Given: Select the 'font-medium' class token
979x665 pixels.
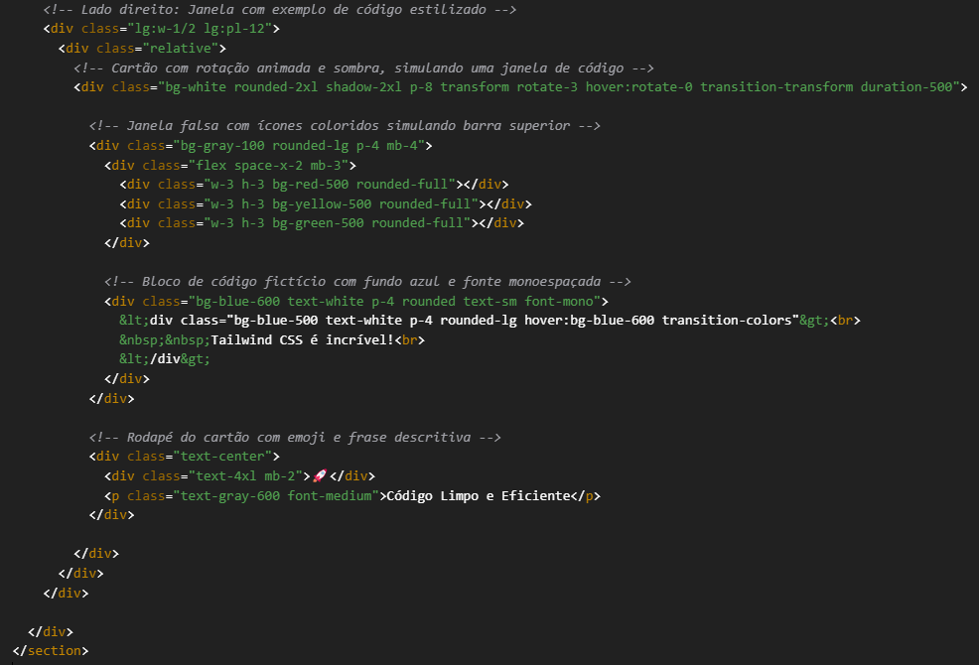Looking at the screenshot, I should 329,496.
